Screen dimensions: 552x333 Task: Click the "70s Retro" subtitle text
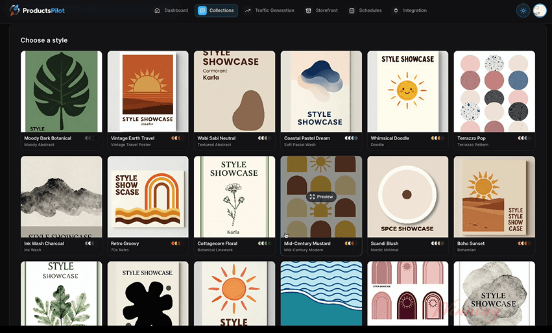pos(120,250)
